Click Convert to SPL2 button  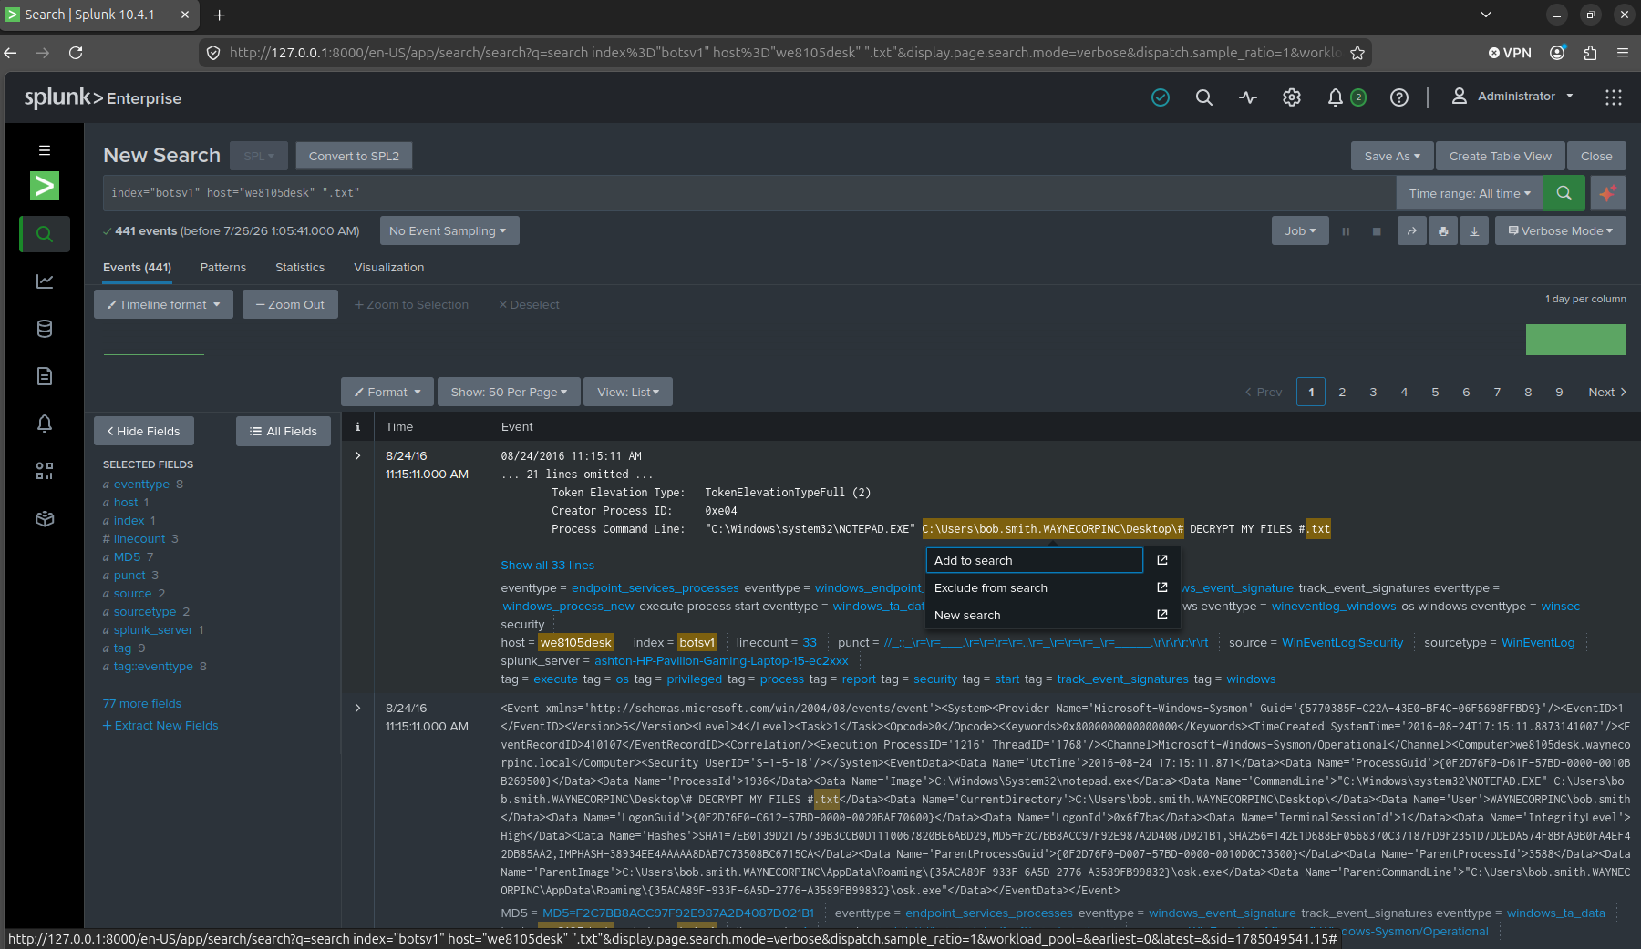click(354, 156)
